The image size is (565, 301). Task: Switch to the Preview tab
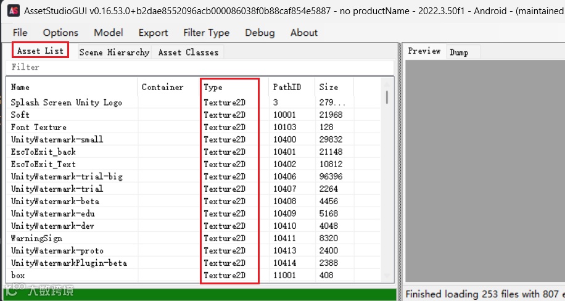tap(424, 51)
